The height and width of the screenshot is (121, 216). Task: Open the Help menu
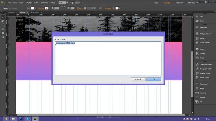pos(53,3)
